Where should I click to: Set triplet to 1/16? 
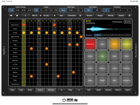(51, 10)
